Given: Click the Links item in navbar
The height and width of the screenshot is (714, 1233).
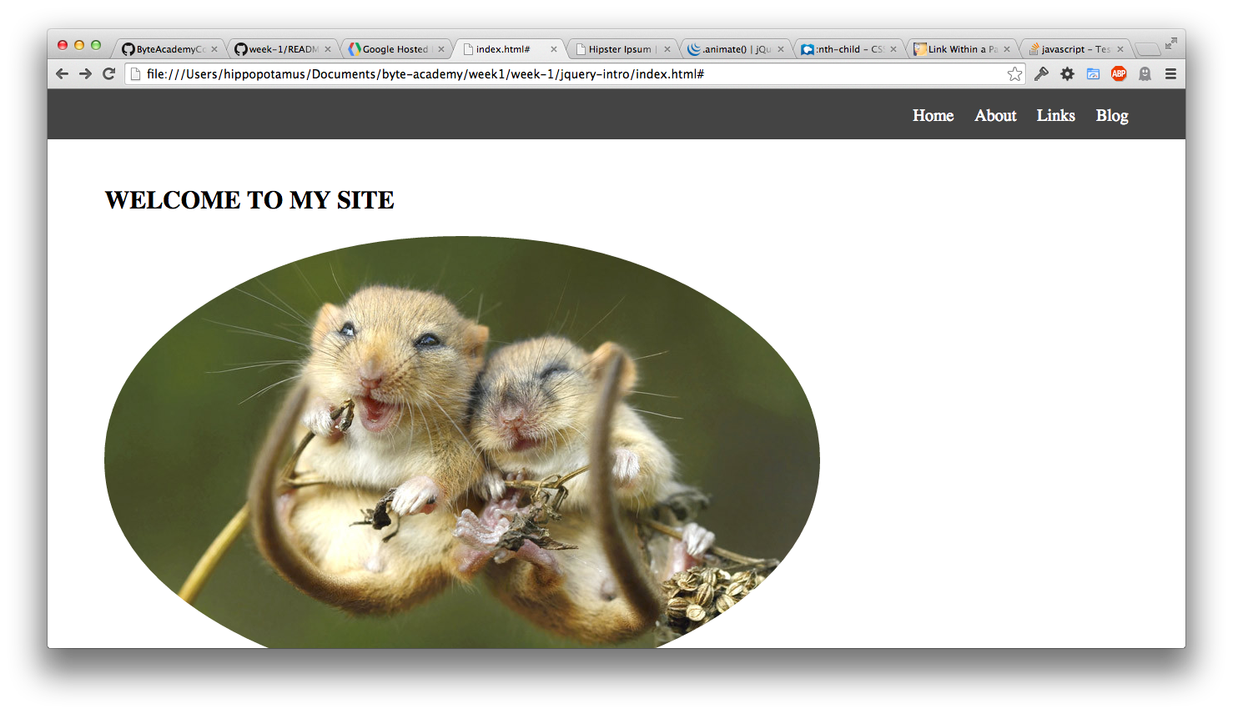Looking at the screenshot, I should tap(1055, 116).
